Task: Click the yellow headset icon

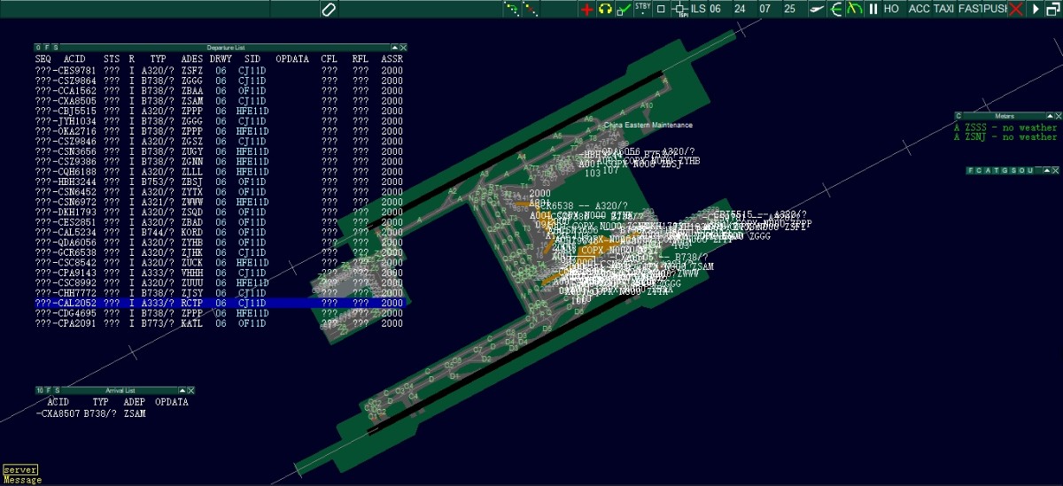Action: 605,9
